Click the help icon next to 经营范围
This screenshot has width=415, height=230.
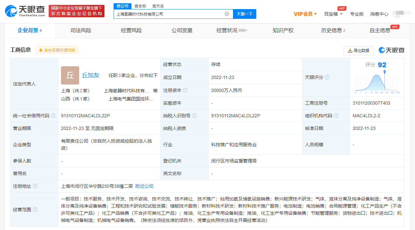(35, 210)
